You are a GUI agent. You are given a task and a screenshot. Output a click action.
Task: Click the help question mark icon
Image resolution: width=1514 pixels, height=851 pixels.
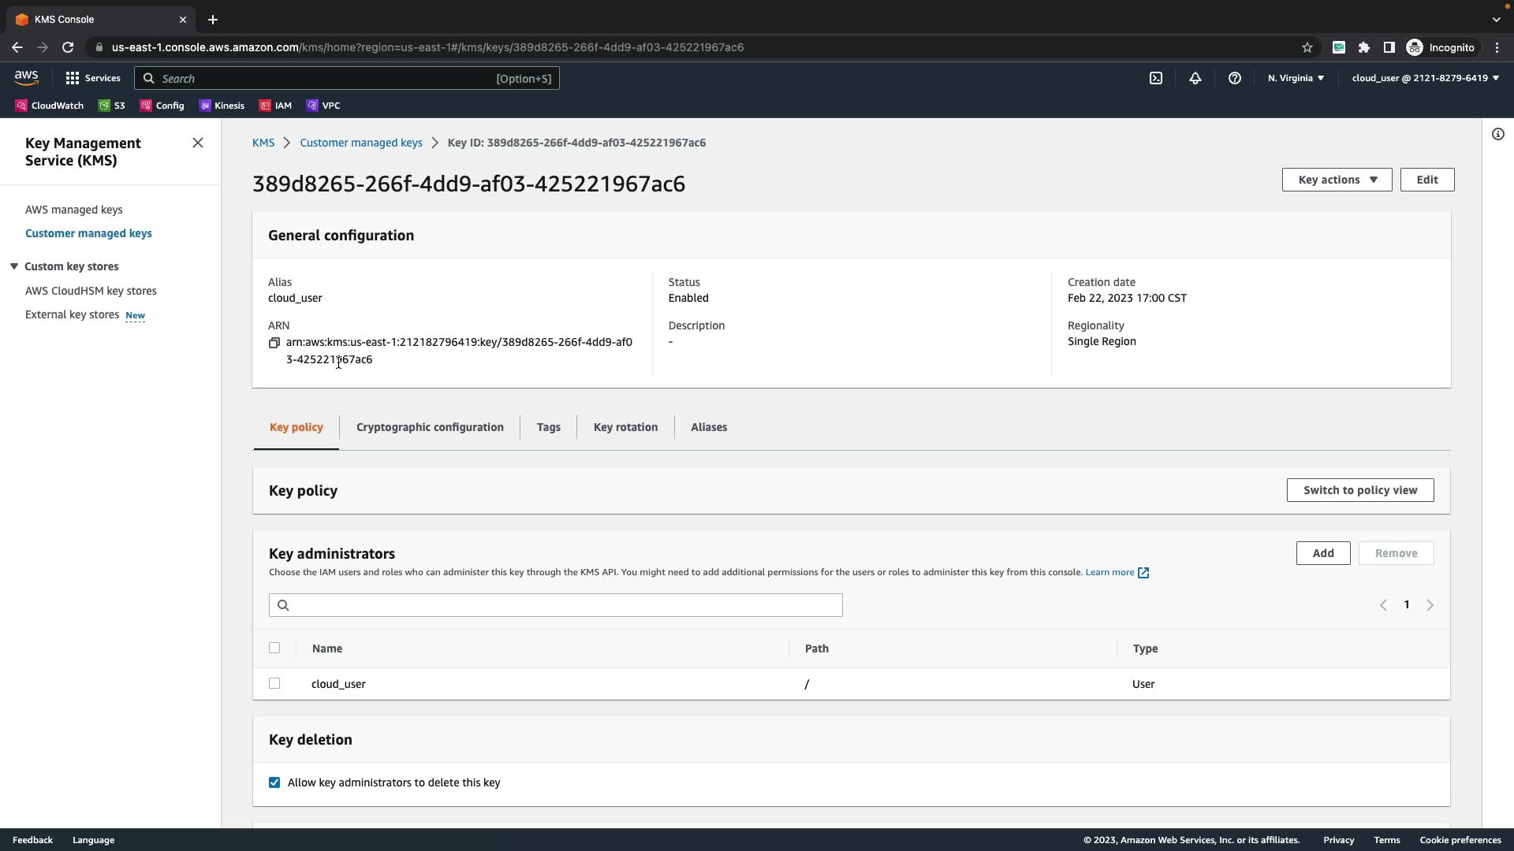point(1235,78)
